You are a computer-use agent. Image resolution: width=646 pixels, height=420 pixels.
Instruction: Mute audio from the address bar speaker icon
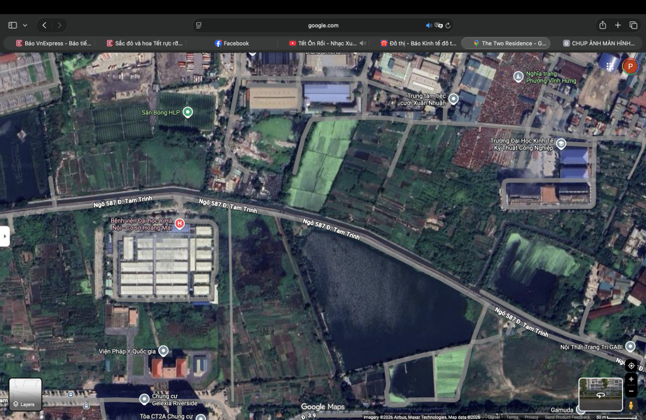[429, 25]
